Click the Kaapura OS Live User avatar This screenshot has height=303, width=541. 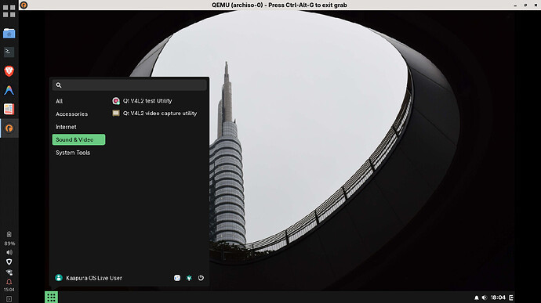(x=59, y=278)
